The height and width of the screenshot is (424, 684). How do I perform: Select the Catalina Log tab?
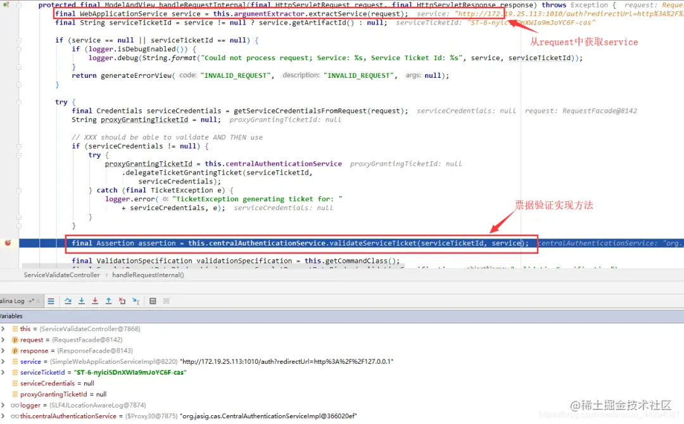click(x=12, y=301)
